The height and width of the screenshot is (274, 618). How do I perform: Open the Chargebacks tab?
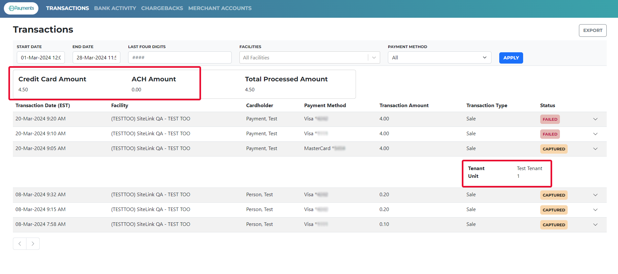(x=162, y=8)
